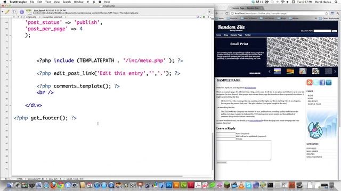
Task: Click the 'post_per_page' code text
Action: (46, 29)
